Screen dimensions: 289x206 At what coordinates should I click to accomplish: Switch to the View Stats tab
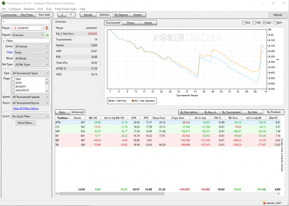(x=44, y=15)
